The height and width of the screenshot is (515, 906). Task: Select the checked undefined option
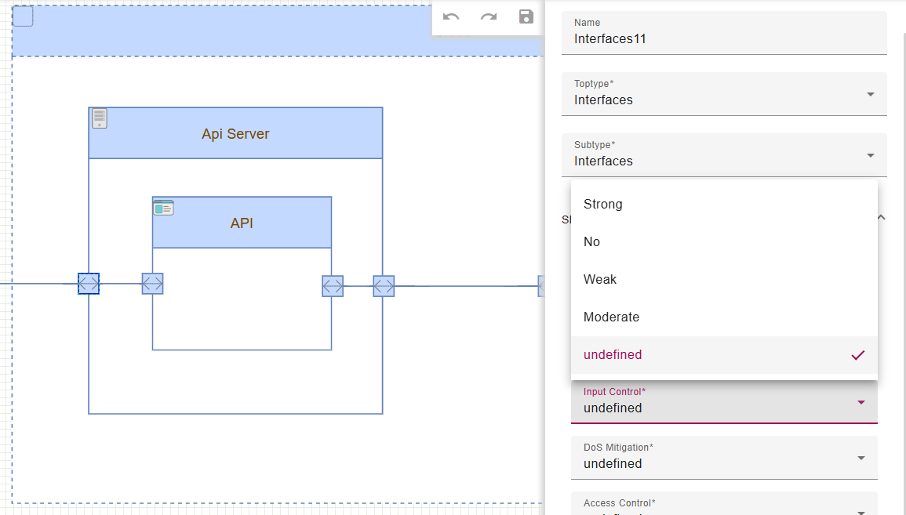point(613,354)
